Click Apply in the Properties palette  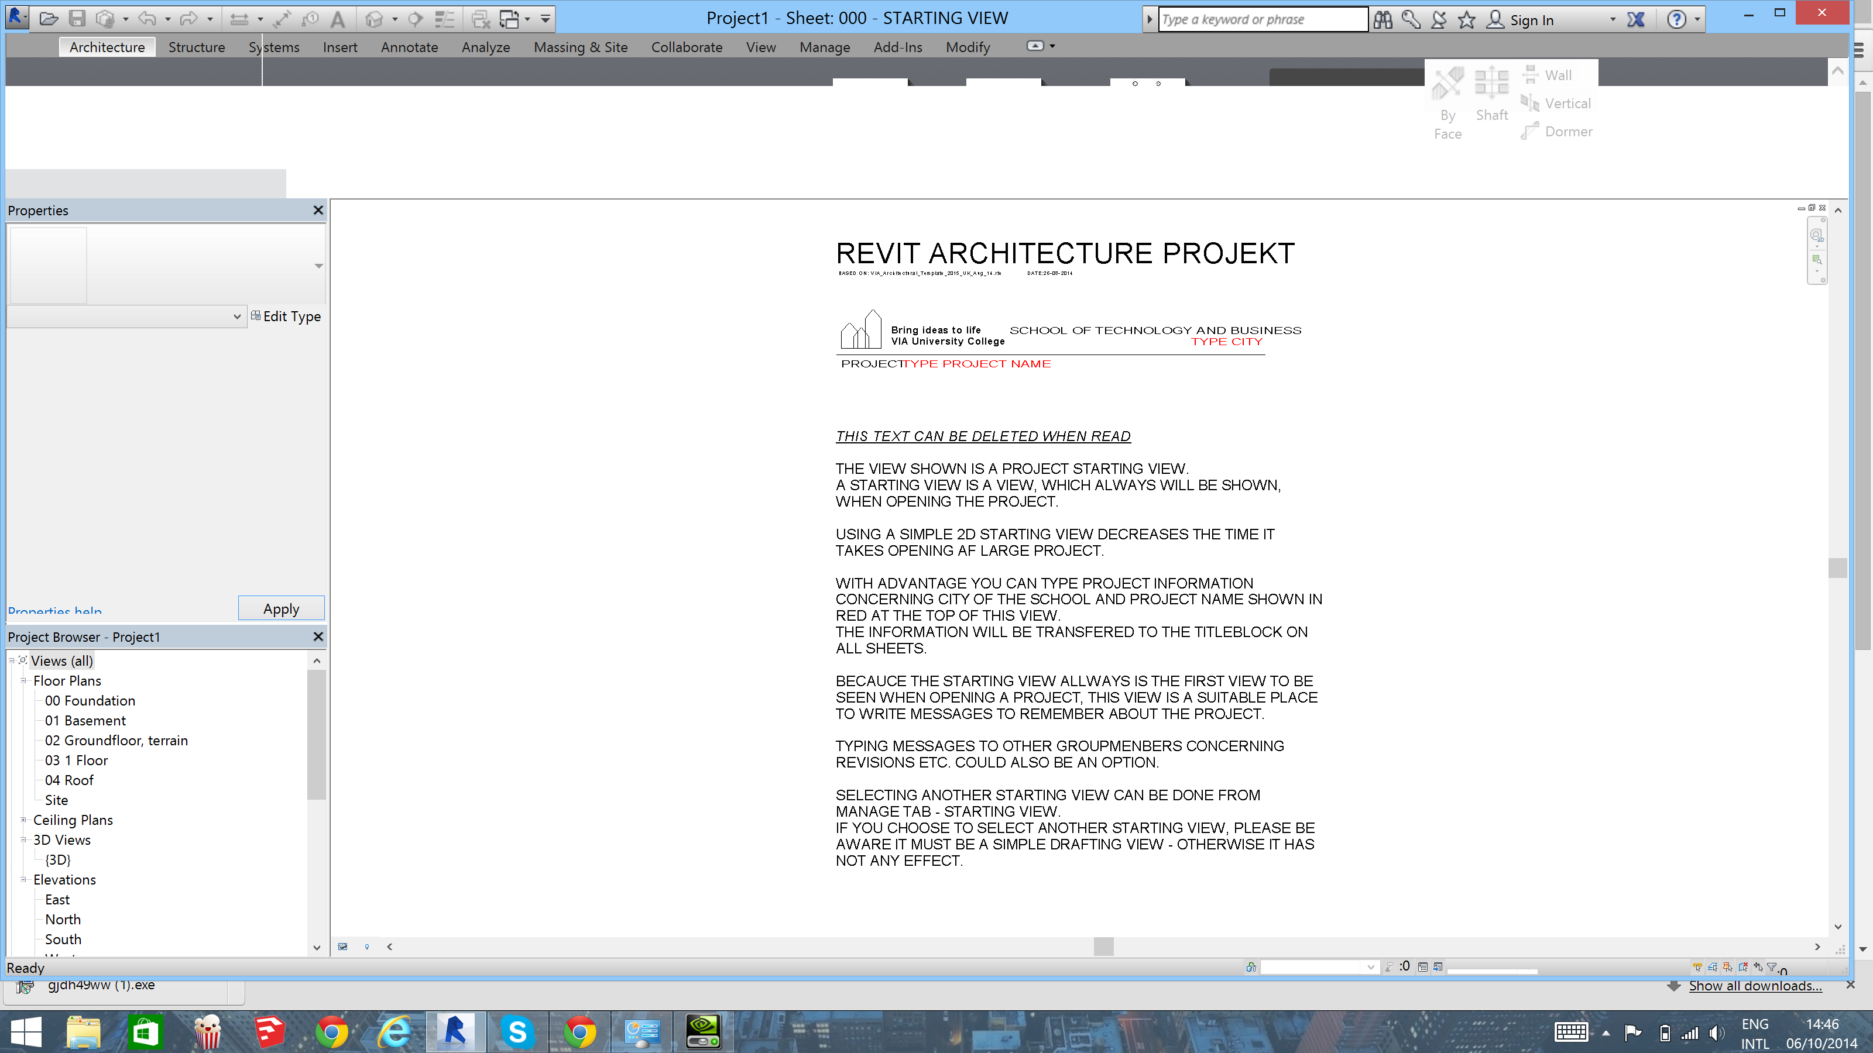pyautogui.click(x=281, y=608)
